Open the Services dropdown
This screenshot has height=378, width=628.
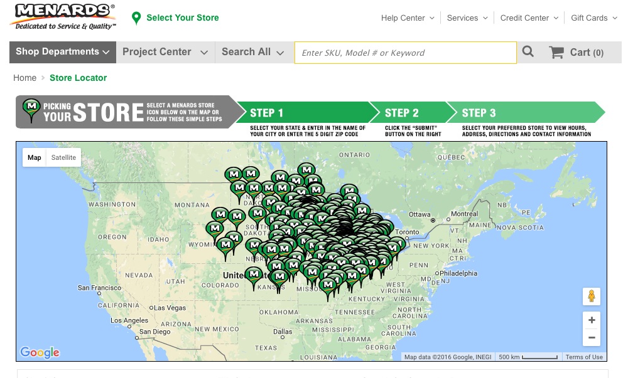coord(467,18)
